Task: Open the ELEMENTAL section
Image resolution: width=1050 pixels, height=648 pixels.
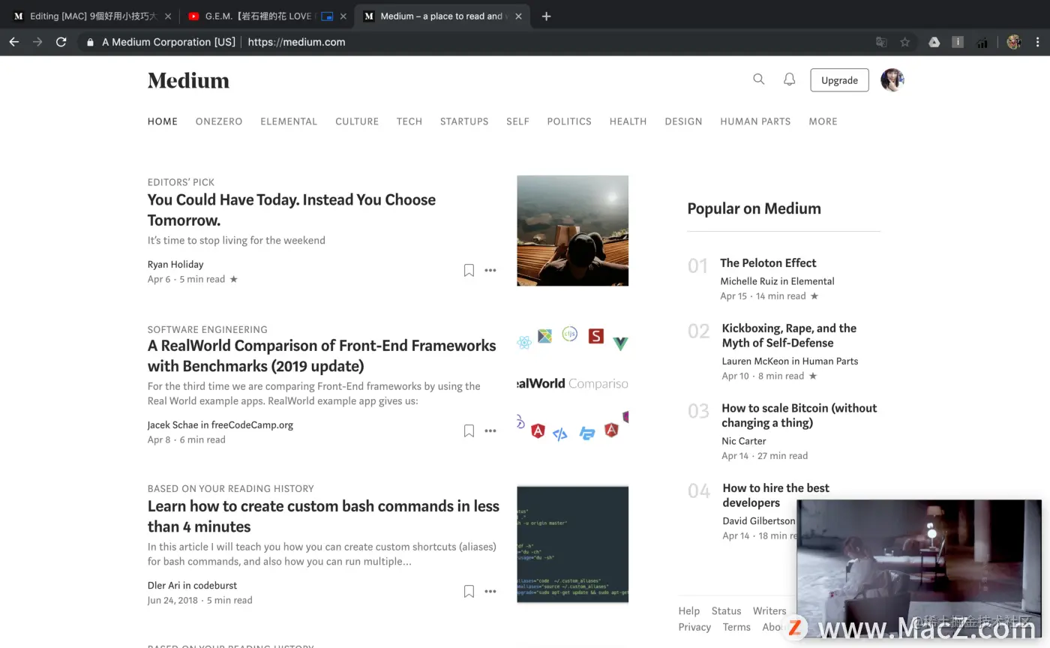Action: pyautogui.click(x=289, y=121)
